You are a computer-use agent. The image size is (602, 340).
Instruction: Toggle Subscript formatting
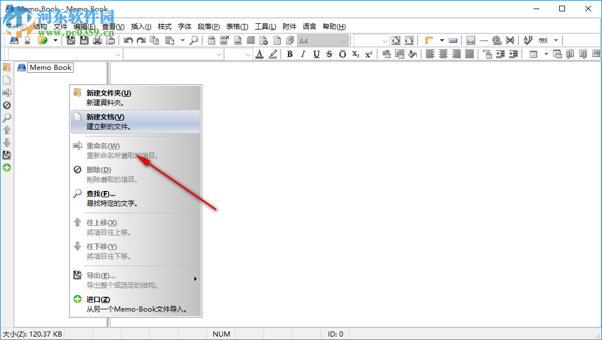356,54
